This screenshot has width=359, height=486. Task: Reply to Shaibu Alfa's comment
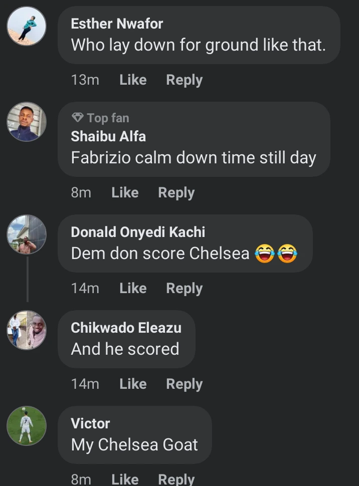point(176,192)
